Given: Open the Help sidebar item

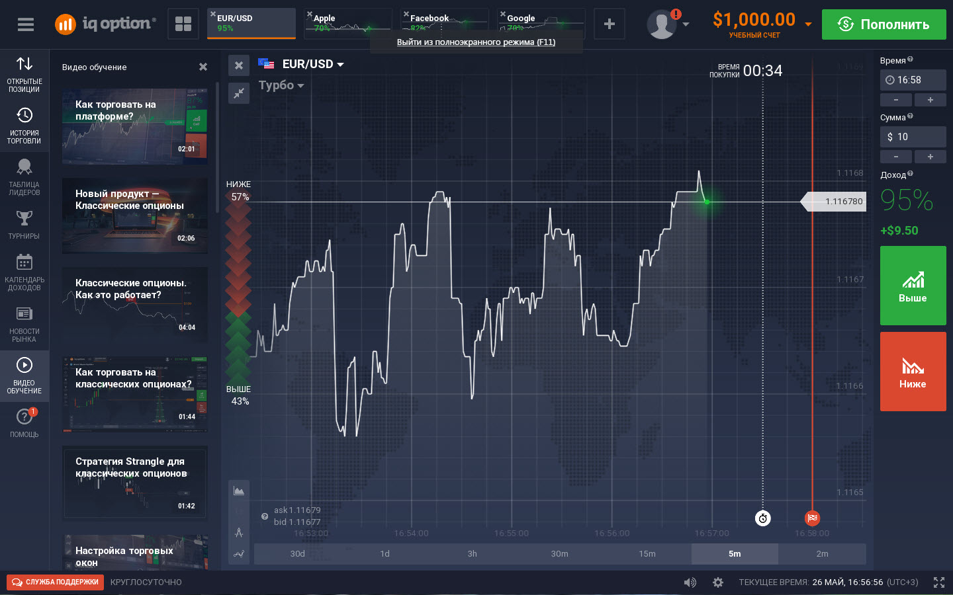Looking at the screenshot, I should coord(24,423).
